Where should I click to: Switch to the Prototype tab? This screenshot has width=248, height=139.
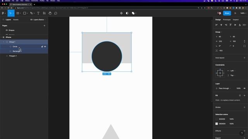click(x=227, y=20)
